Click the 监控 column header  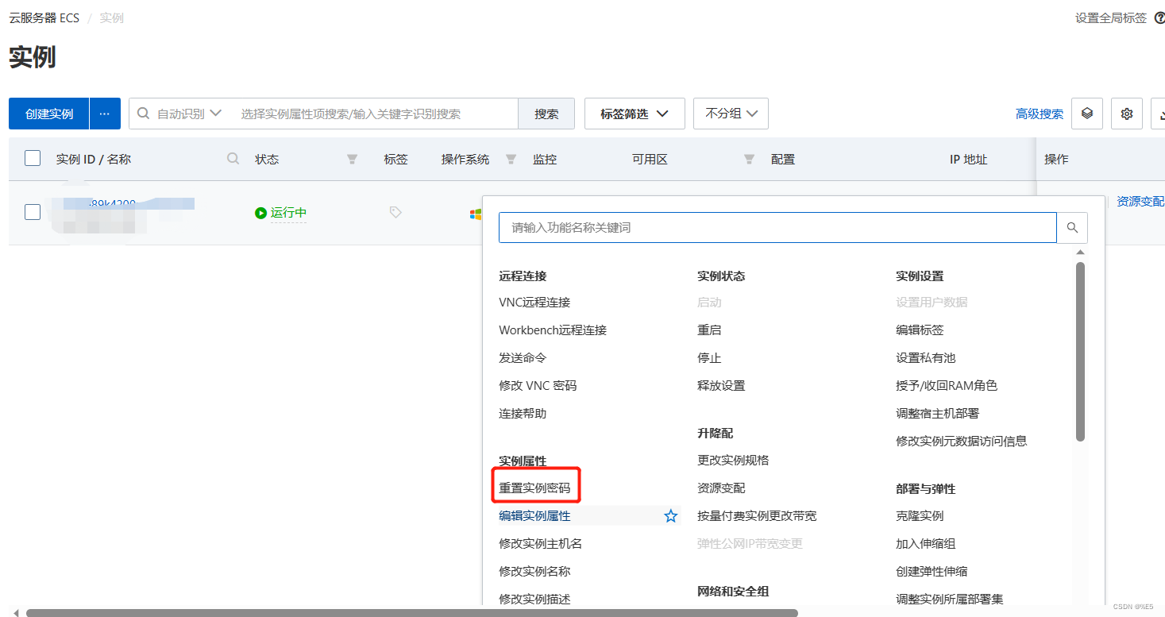click(545, 159)
